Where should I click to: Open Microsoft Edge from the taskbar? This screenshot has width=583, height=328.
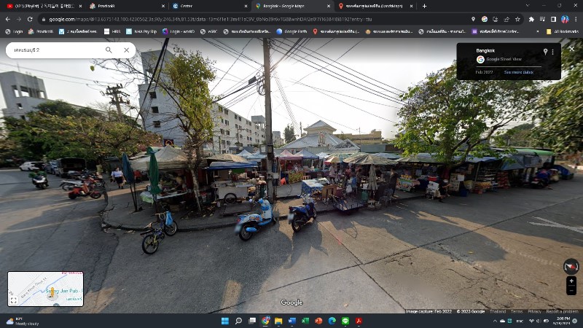[332, 321]
